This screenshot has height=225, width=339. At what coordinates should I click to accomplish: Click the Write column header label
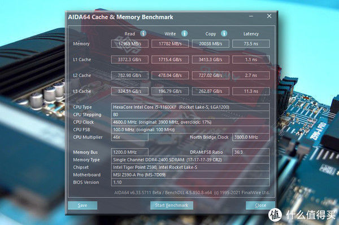(170, 34)
